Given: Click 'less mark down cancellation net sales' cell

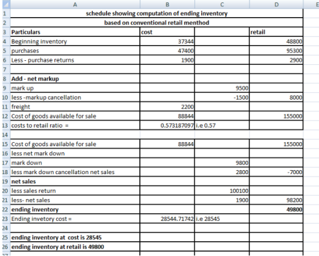Looking at the screenshot, I should coord(75,172).
